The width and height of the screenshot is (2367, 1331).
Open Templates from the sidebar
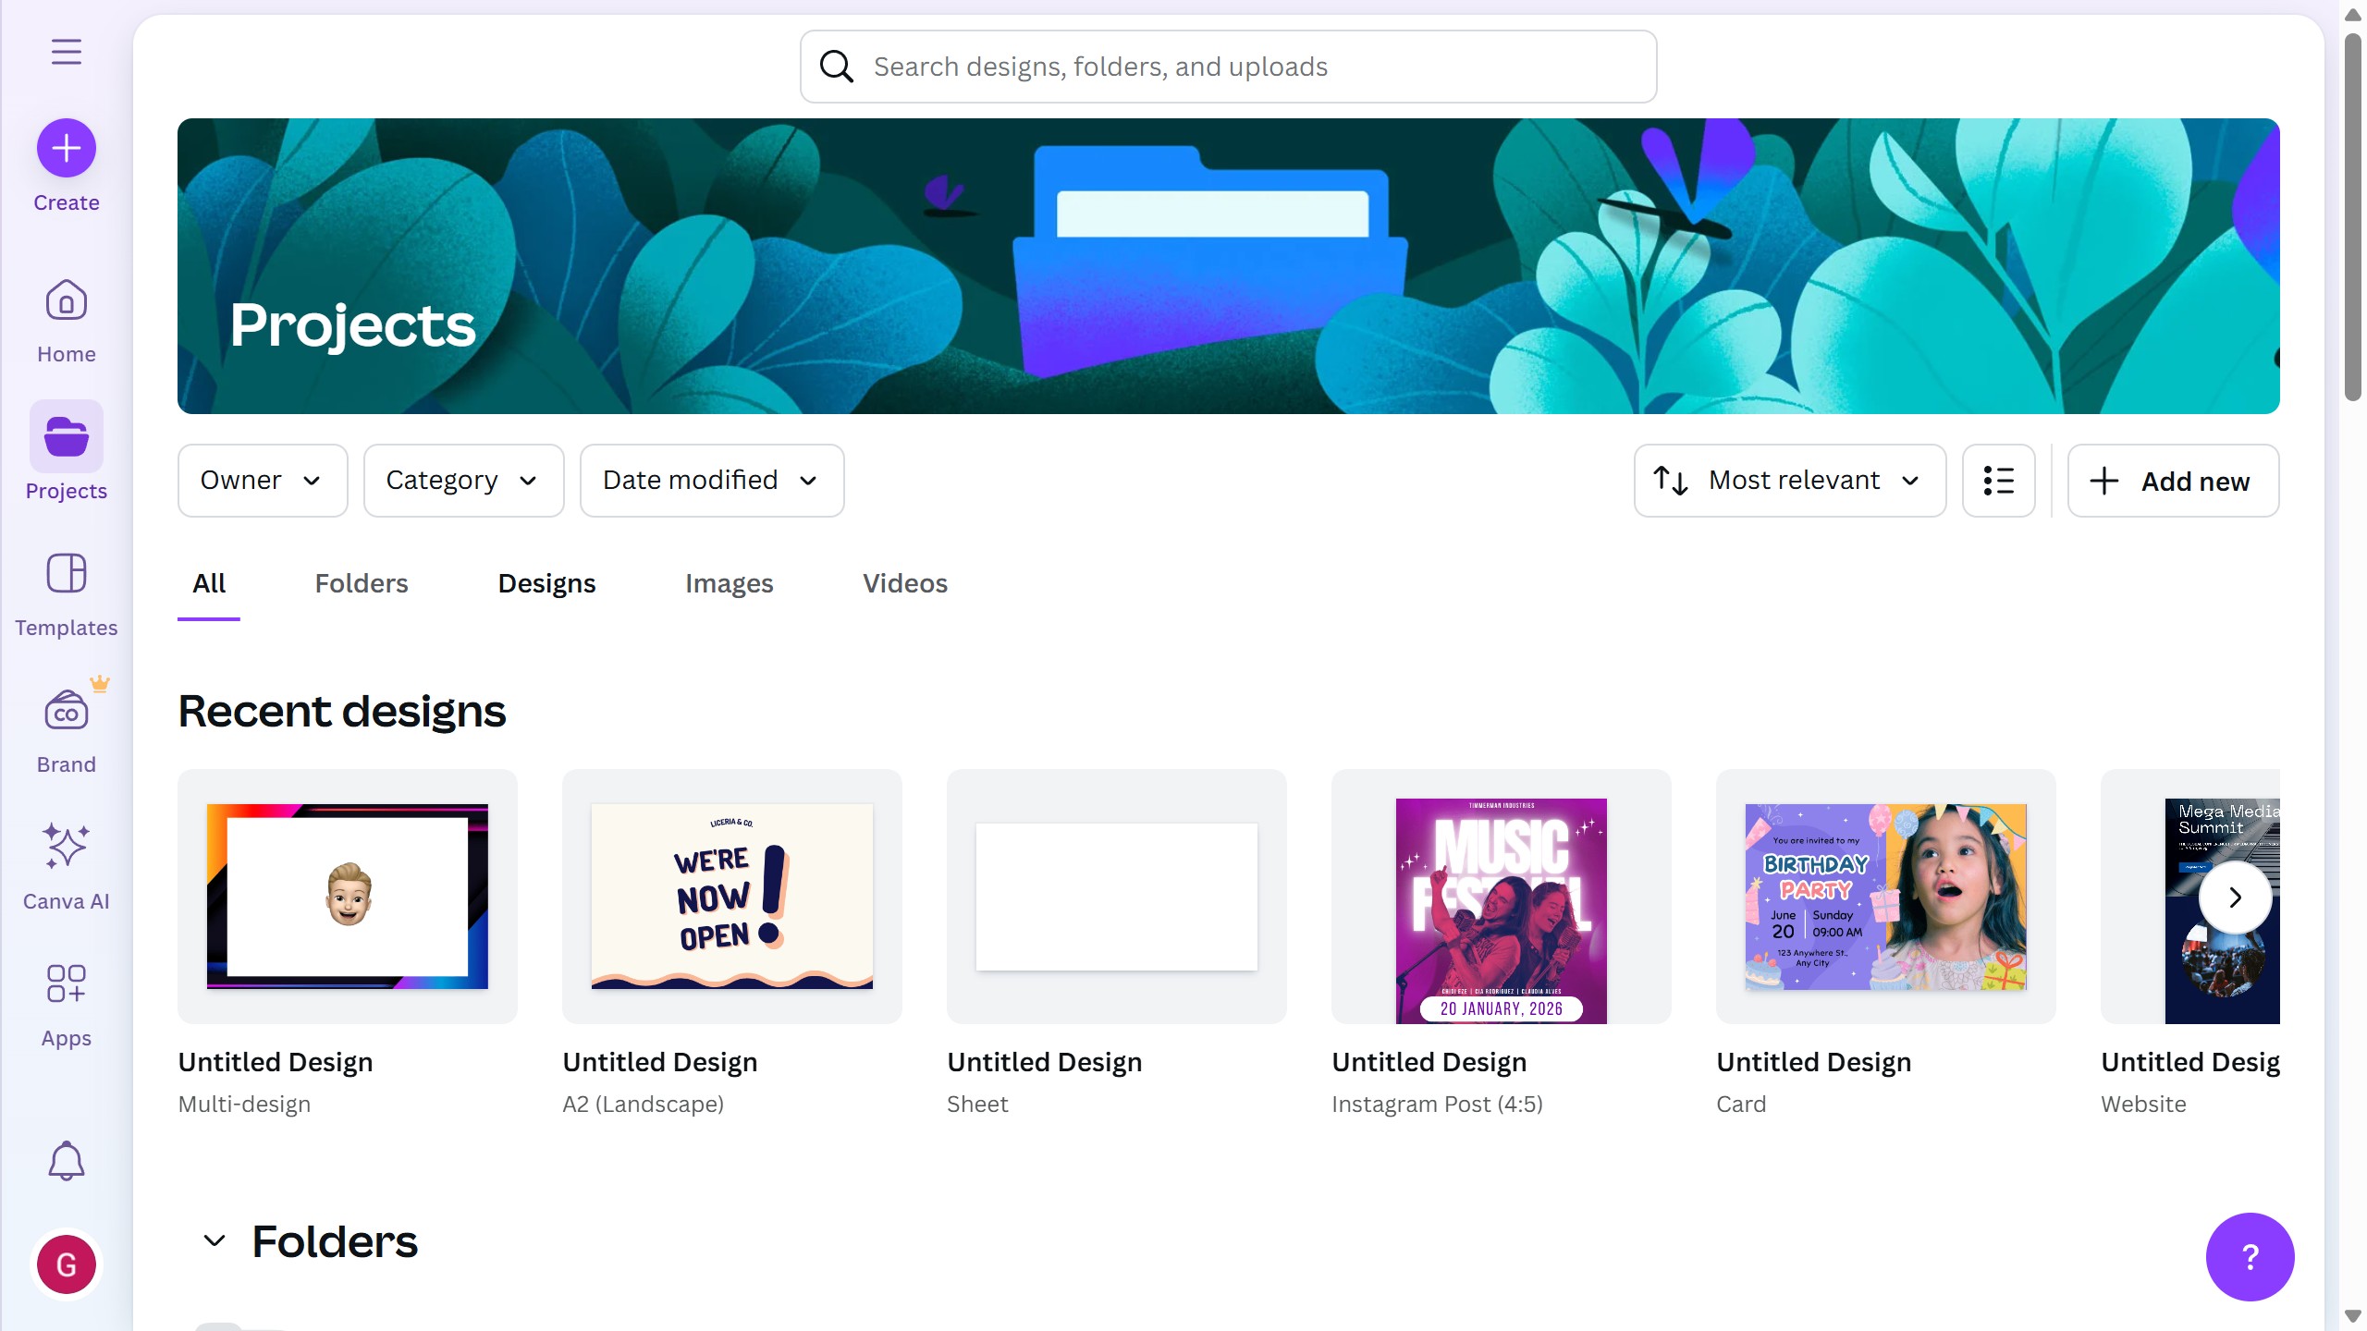[66, 594]
